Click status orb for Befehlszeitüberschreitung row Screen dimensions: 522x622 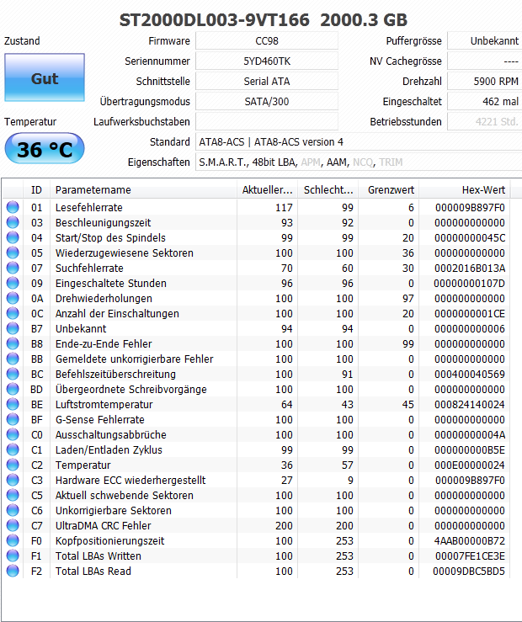(x=13, y=374)
